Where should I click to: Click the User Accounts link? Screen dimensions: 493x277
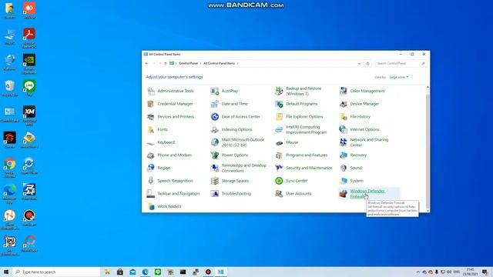[x=298, y=194]
